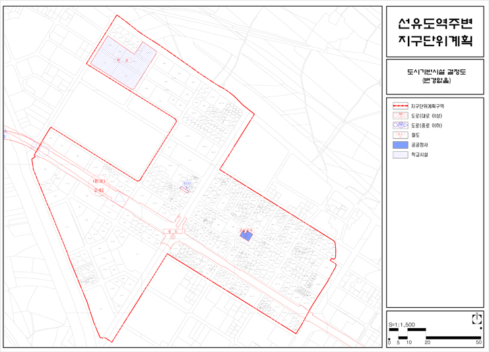Click the circled number 1 below 철도 label

173,237
